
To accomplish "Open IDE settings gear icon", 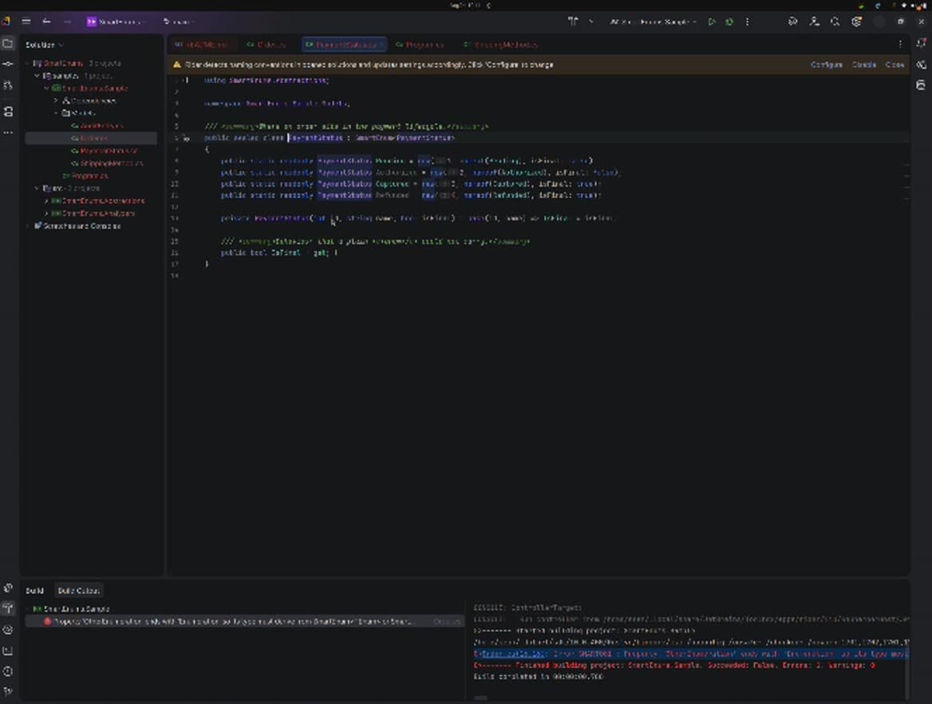I will pyautogui.click(x=856, y=22).
